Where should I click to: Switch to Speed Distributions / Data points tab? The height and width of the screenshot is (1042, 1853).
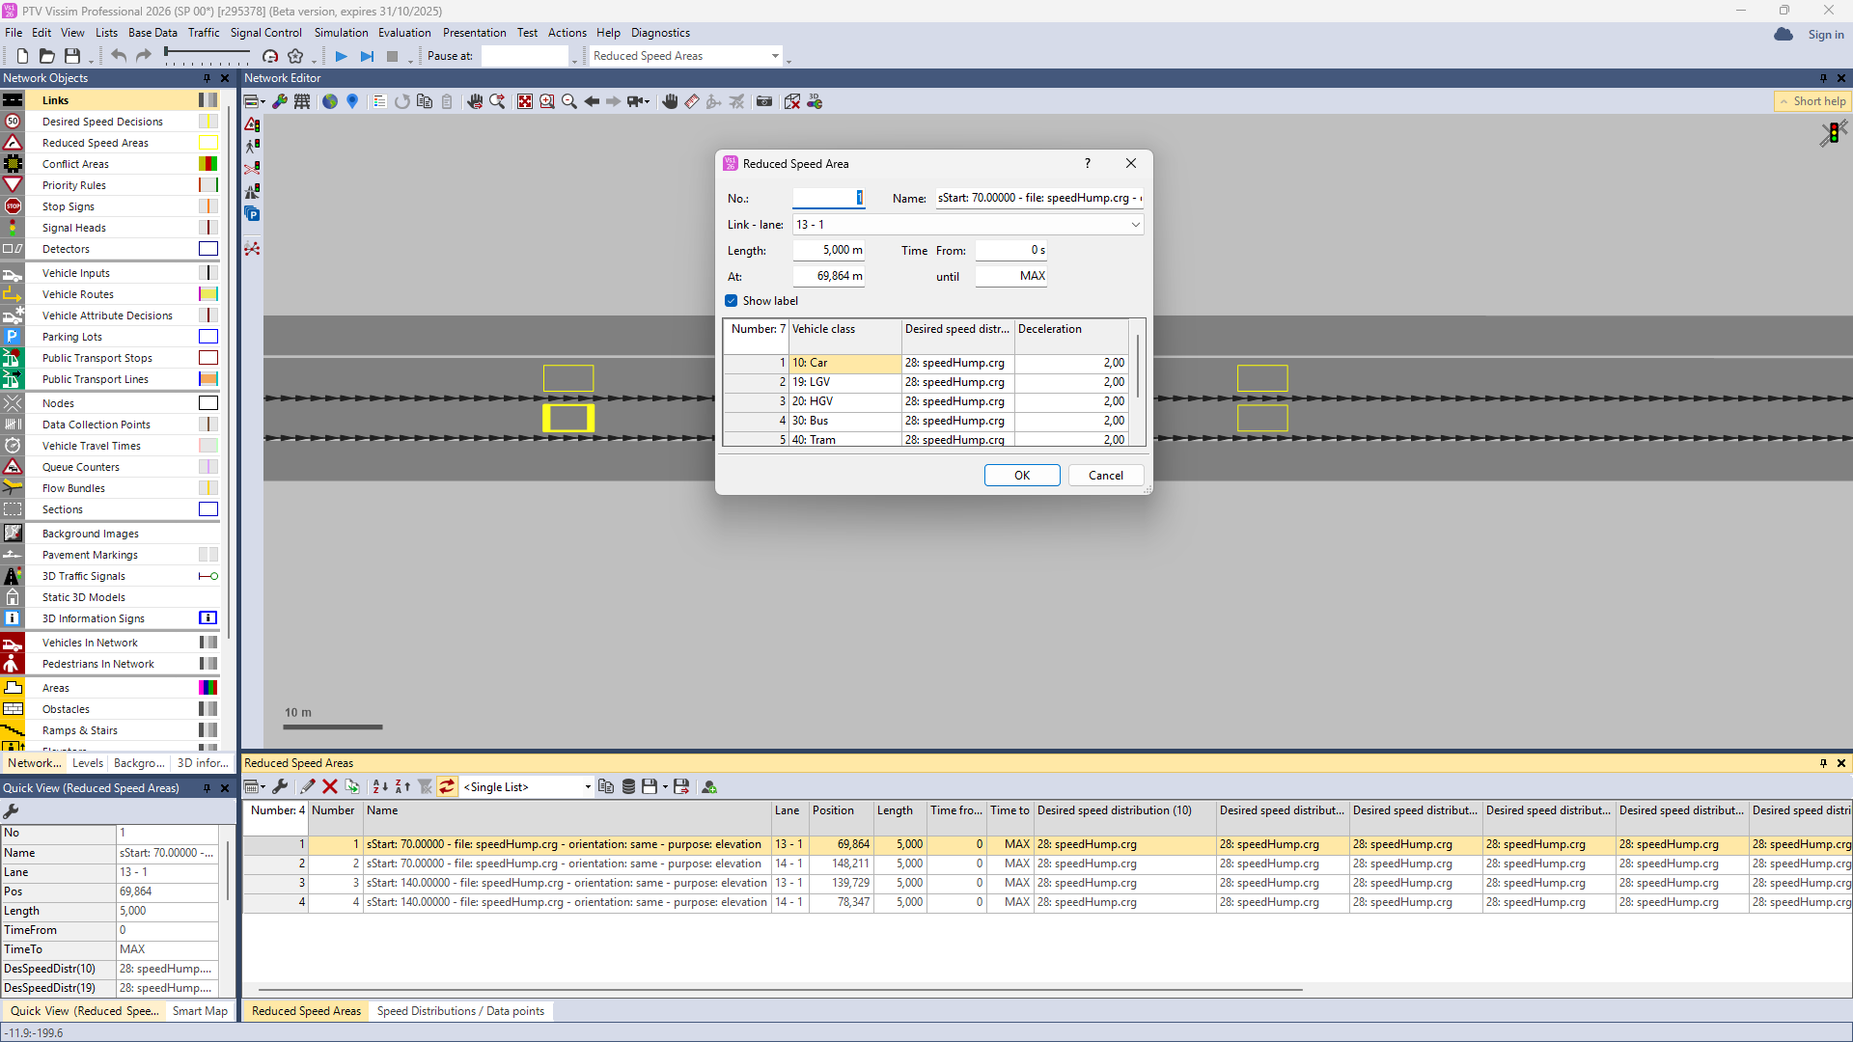point(460,1011)
